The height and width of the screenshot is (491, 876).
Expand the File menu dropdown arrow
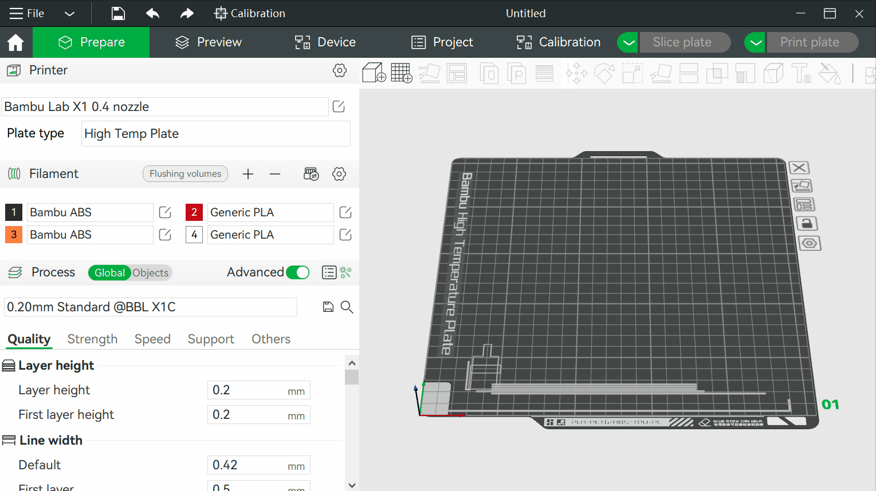click(69, 14)
